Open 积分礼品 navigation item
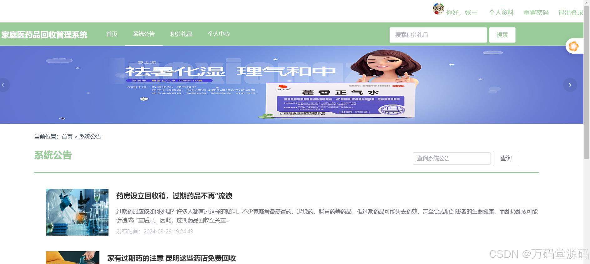Viewport: 590px width, 264px height. [181, 34]
